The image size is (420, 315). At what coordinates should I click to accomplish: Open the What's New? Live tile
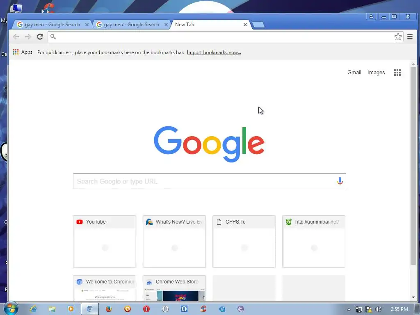[174, 241]
